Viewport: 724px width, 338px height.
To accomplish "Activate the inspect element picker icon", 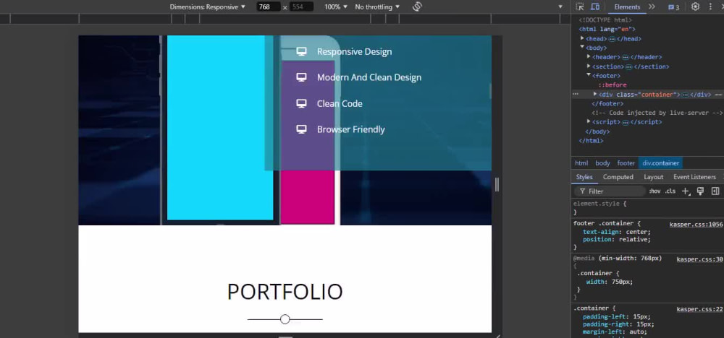I will (x=581, y=7).
